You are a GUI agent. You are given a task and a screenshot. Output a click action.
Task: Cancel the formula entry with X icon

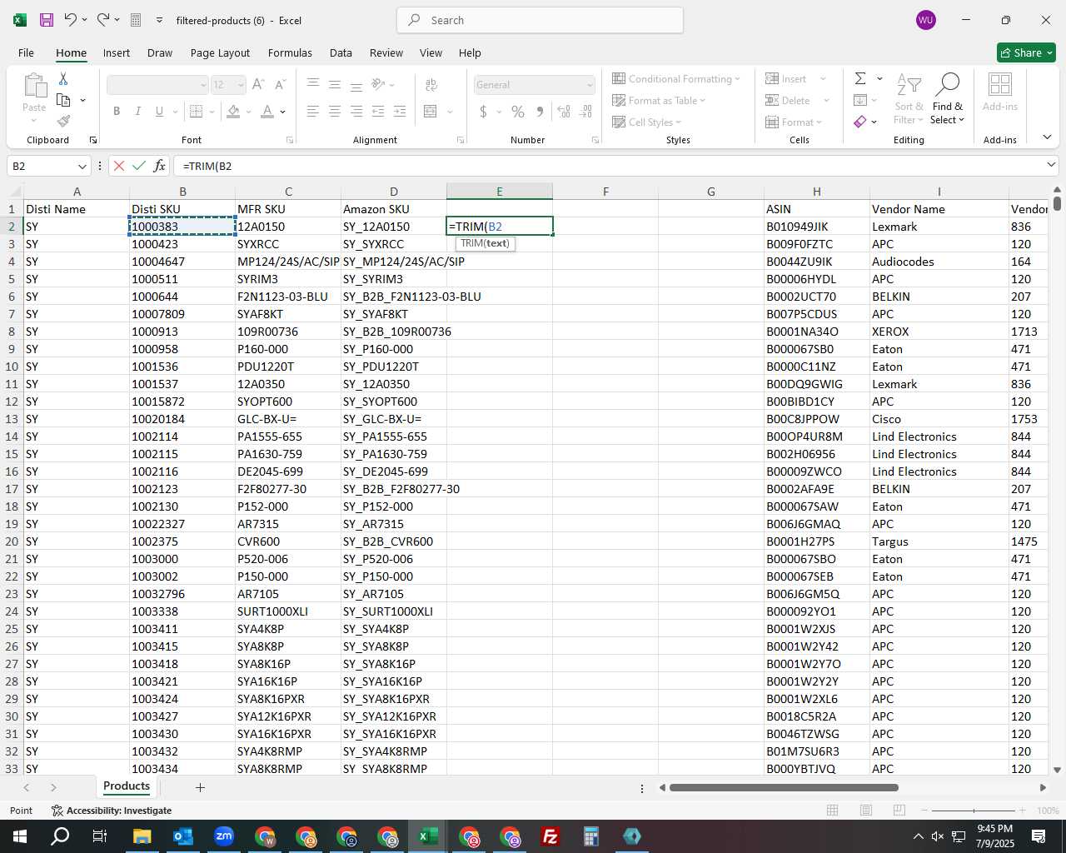pyautogui.click(x=119, y=166)
